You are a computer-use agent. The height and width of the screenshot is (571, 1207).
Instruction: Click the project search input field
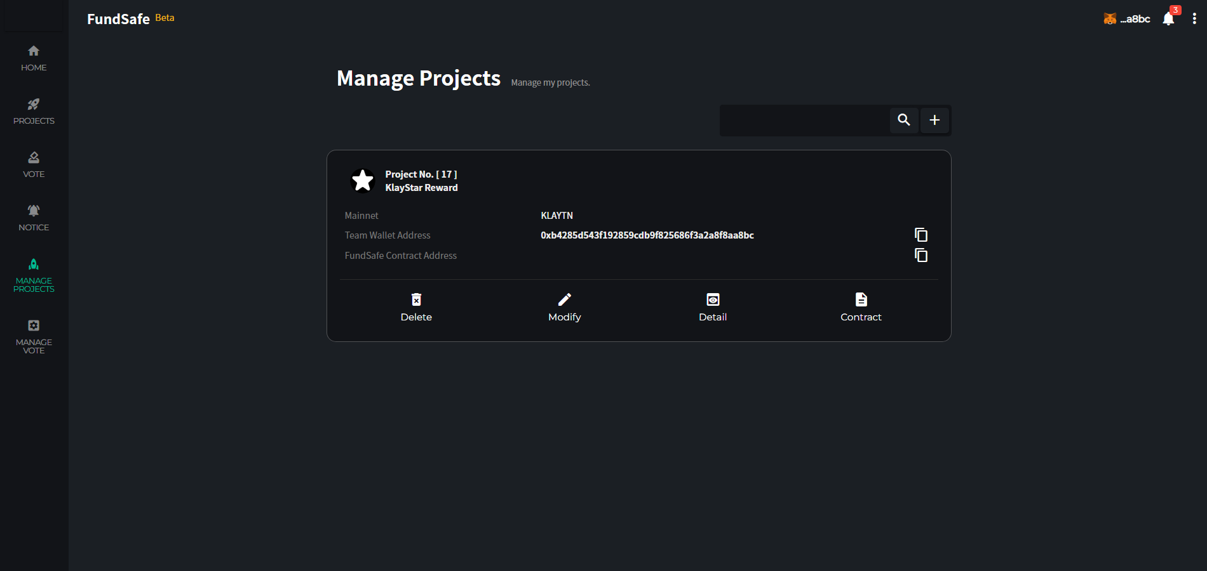[x=805, y=120]
